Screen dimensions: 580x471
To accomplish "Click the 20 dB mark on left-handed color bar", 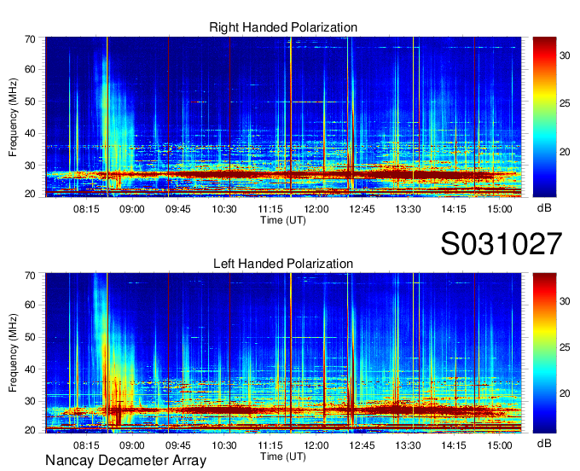I will tap(565, 393).
